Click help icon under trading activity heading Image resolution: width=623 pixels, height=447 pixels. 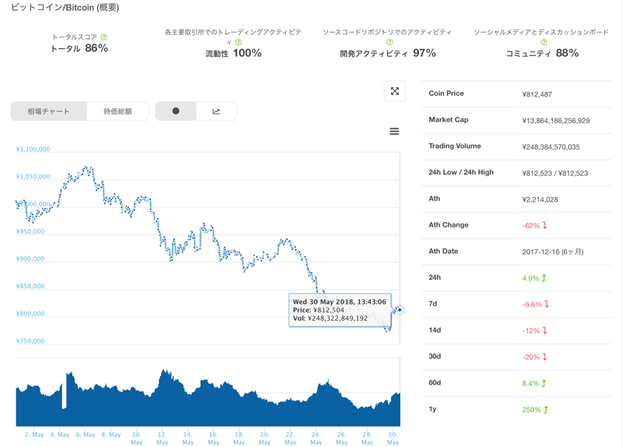pos(238,42)
